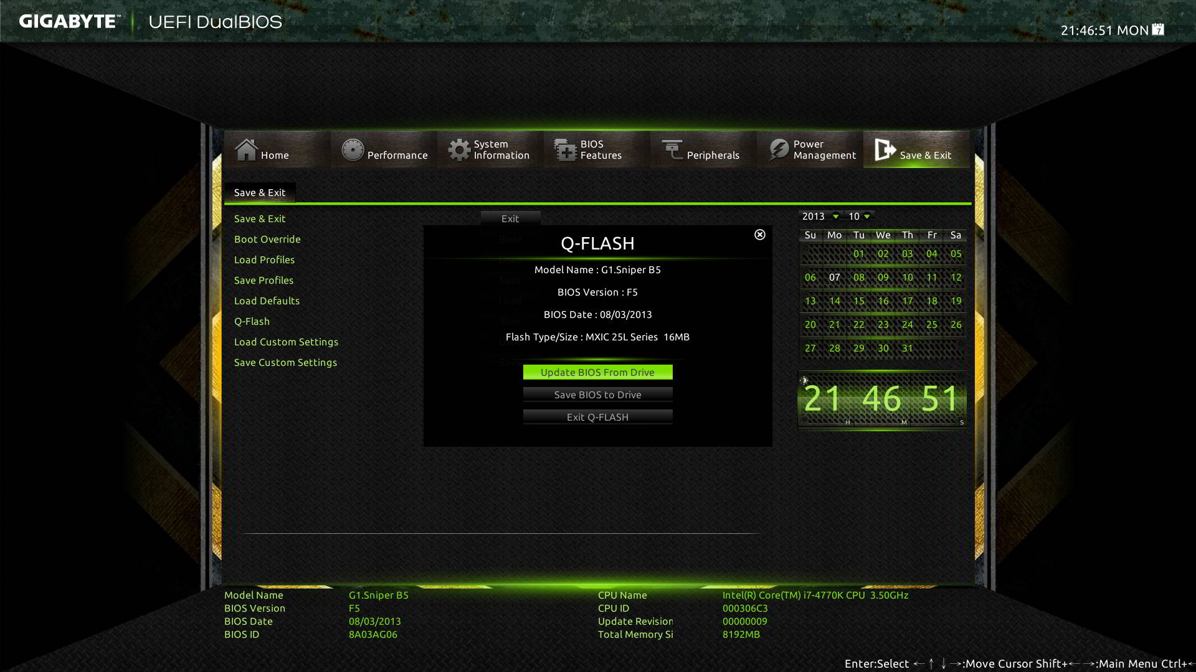Open Power Management tab label
Screen dimensions: 1196x672
click(825, 149)
